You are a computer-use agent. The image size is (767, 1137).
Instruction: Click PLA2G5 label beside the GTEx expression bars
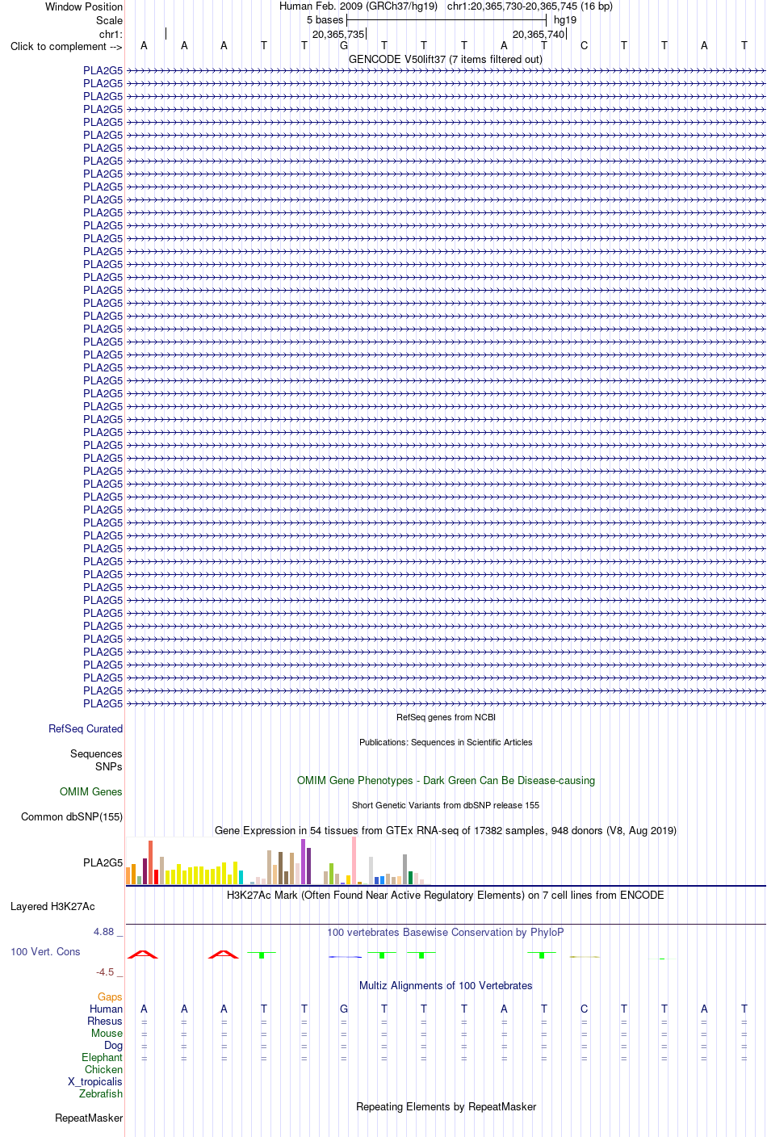click(103, 862)
